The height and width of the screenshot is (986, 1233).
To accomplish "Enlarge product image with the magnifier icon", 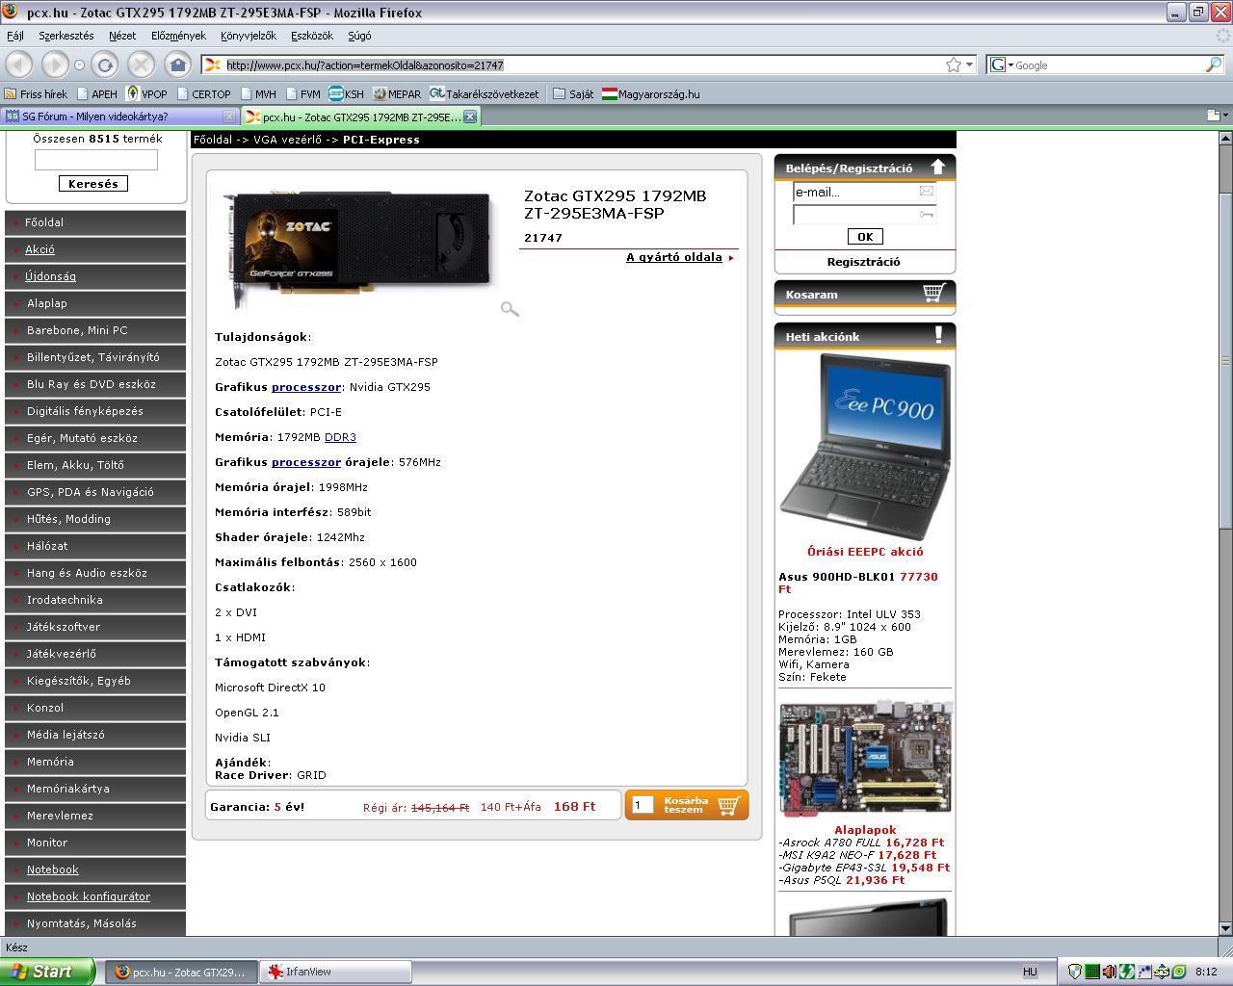I will pos(510,308).
